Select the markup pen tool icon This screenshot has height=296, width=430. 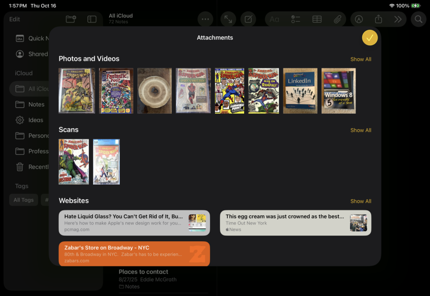point(358,19)
